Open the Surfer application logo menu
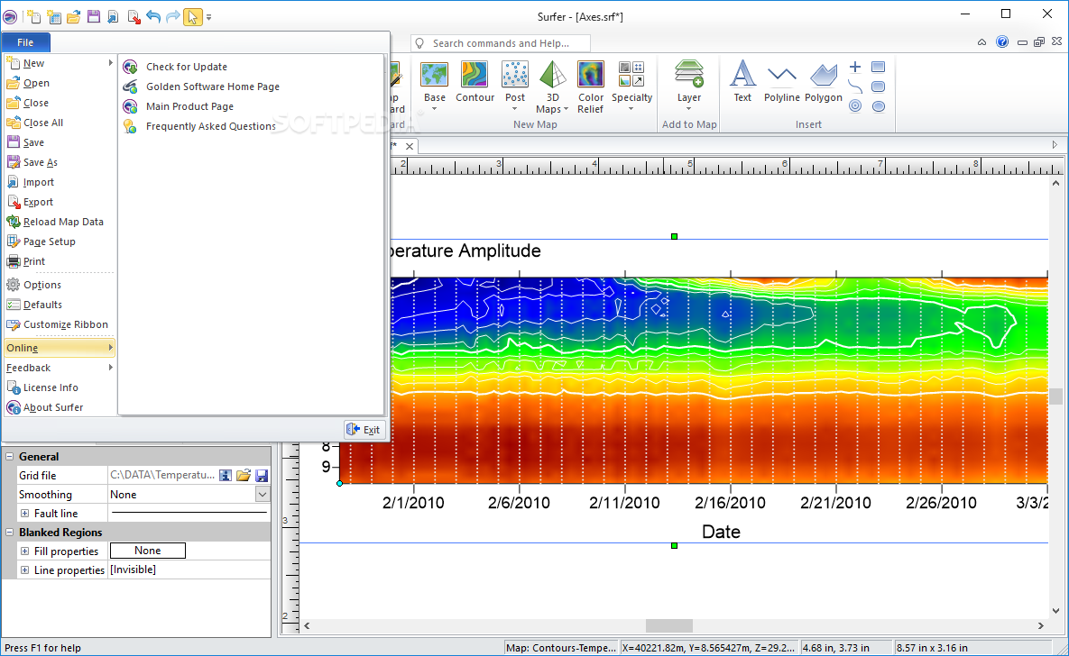 (x=10, y=17)
